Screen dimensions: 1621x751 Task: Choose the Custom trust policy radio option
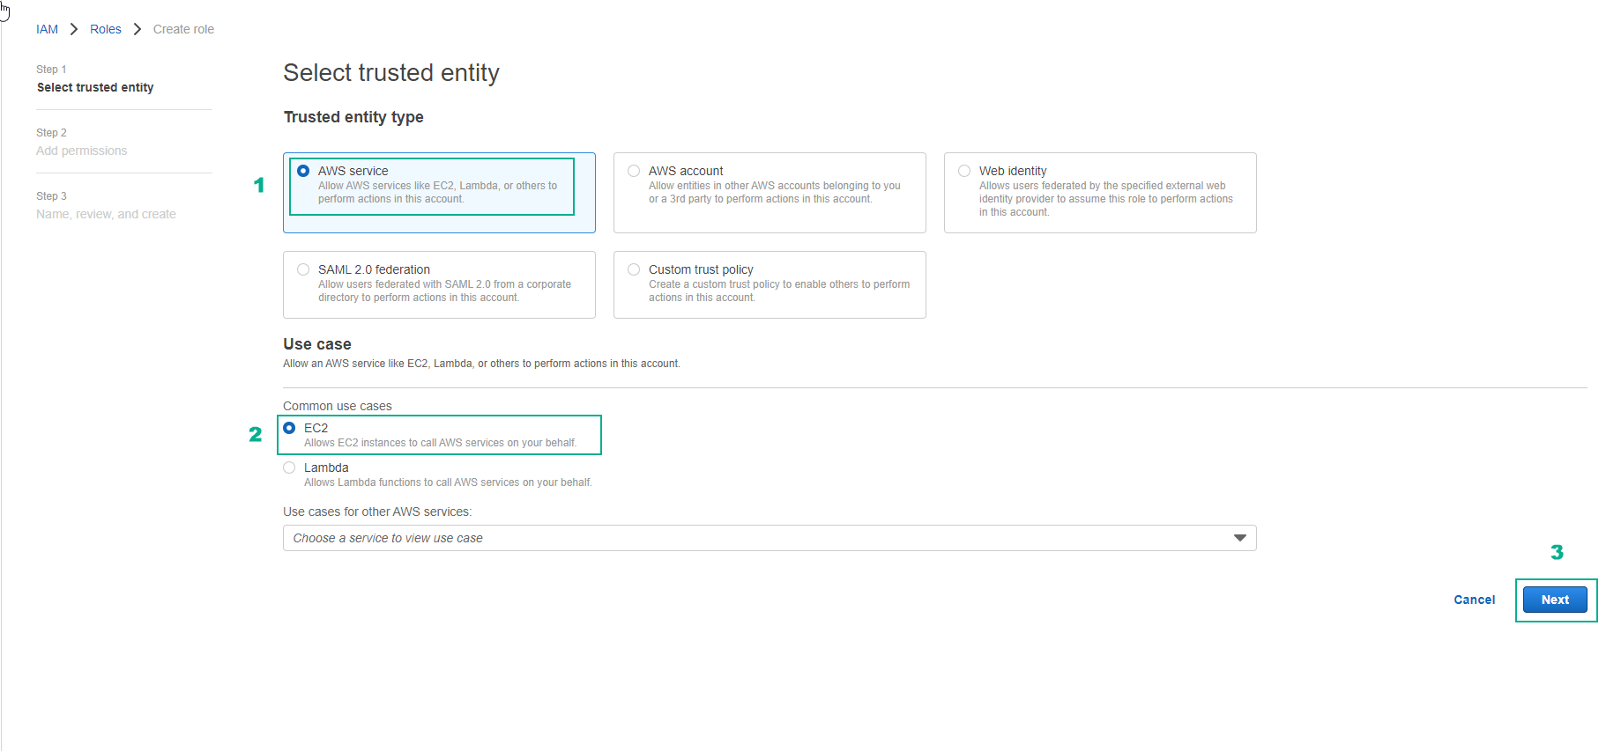634,269
